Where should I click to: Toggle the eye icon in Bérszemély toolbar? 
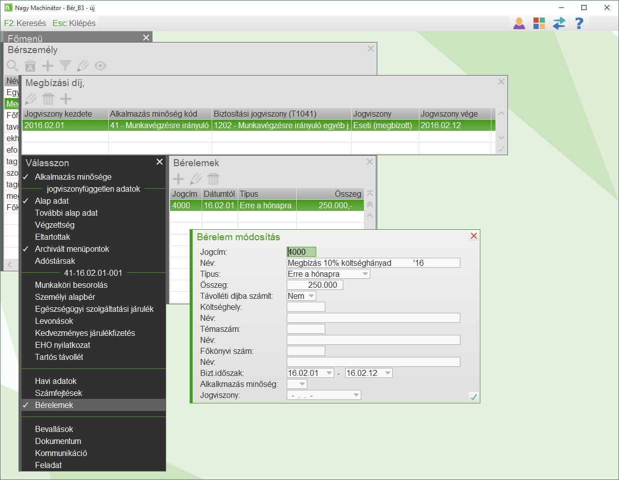100,66
